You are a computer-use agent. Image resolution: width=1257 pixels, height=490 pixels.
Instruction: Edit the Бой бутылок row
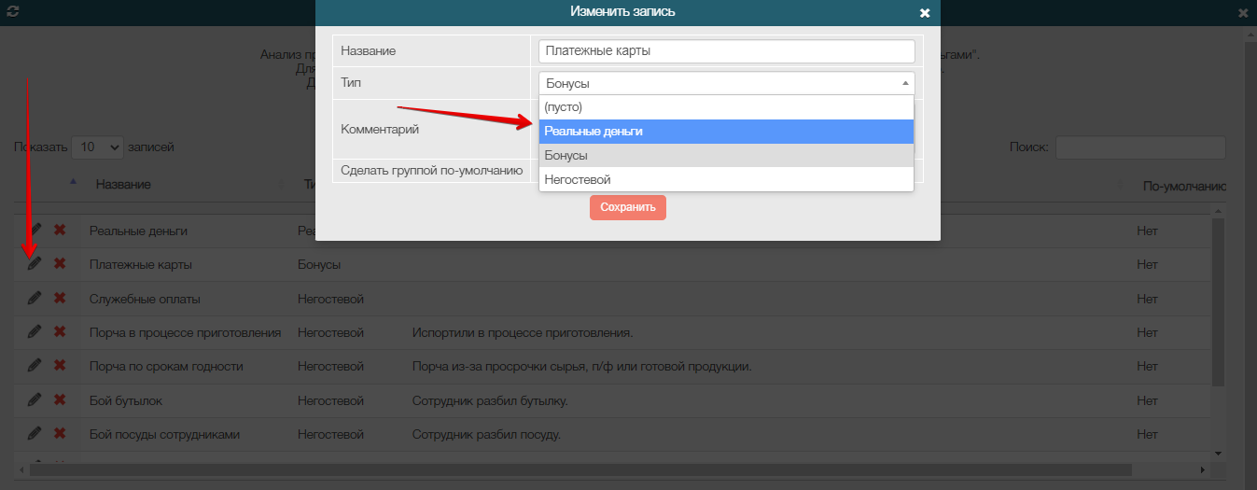click(35, 399)
